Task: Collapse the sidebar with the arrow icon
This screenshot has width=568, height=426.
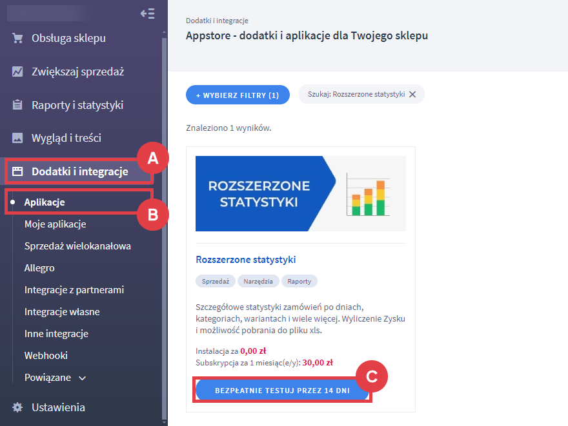Action: pyautogui.click(x=147, y=14)
